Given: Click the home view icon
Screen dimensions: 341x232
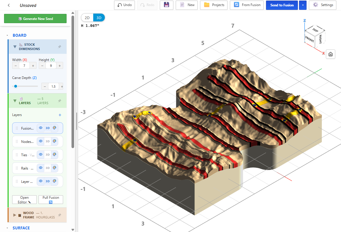Looking at the screenshot, I should pos(330,54).
